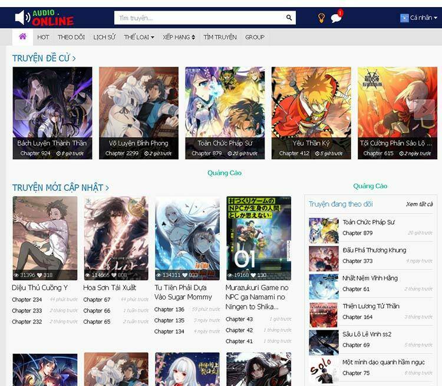442x386 pixels.
Task: Toggle the lightbulb dark mode icon
Action: (x=321, y=18)
